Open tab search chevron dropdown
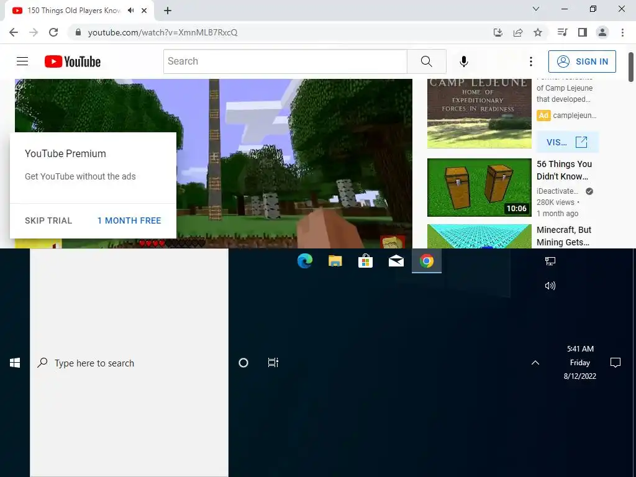The width and height of the screenshot is (636, 477). click(536, 9)
